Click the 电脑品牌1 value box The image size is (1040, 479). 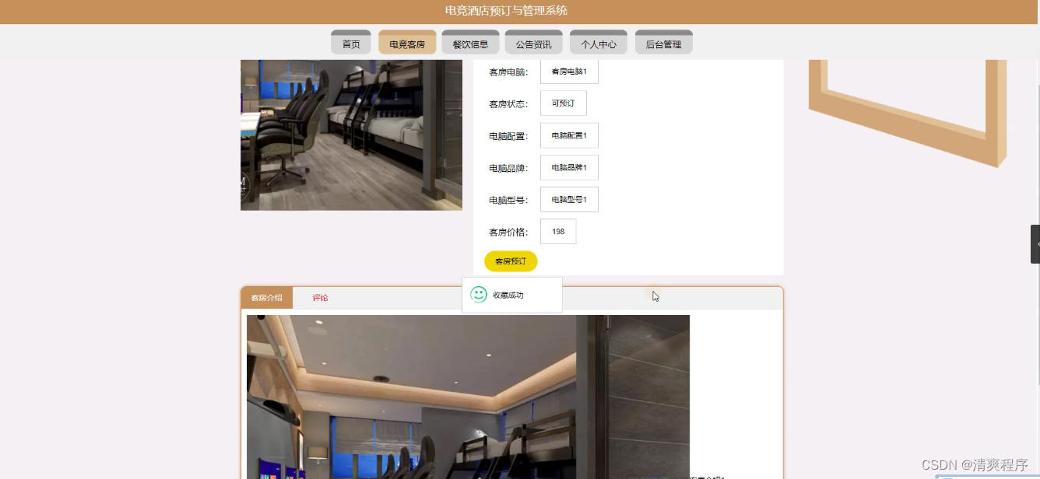tap(569, 167)
